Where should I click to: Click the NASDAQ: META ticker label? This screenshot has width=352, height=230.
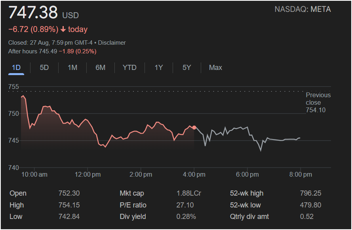click(x=303, y=9)
